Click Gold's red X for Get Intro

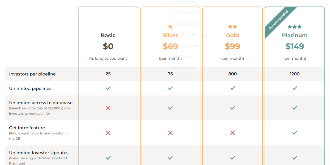pyautogui.click(x=232, y=133)
